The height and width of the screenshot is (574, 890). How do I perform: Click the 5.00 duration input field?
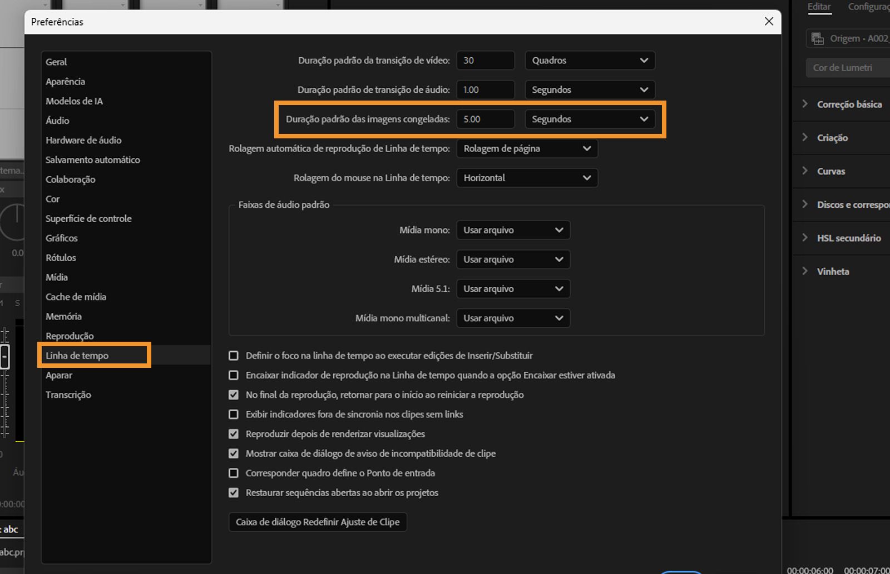point(485,119)
